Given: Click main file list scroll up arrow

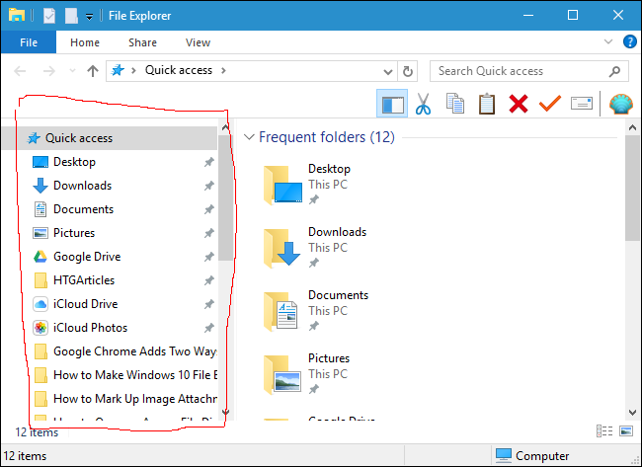Looking at the screenshot, I should tap(632, 127).
